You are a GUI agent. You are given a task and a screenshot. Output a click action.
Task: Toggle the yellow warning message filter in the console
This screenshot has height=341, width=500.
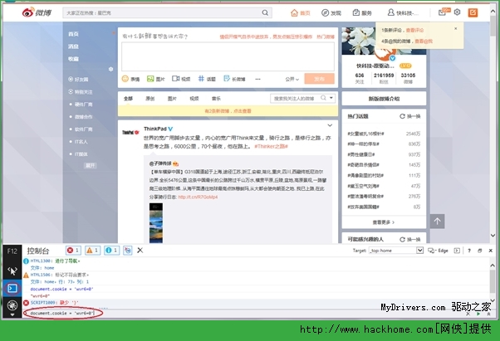click(92, 251)
